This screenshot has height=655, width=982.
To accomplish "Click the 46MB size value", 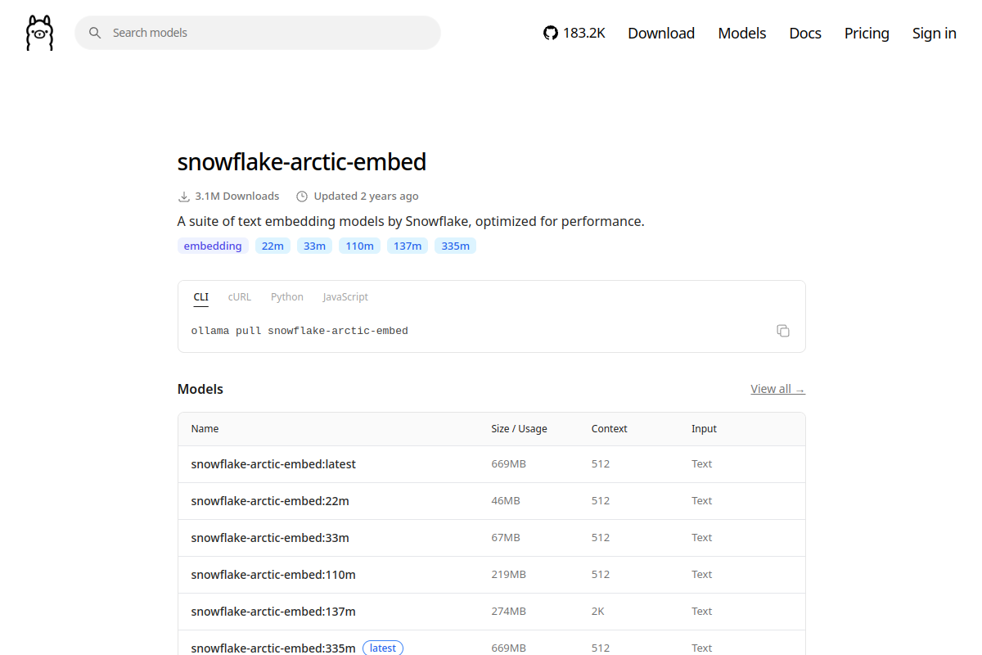I will pos(506,501).
